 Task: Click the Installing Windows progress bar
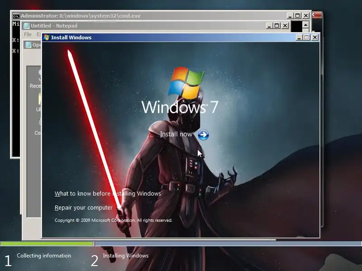point(229,243)
